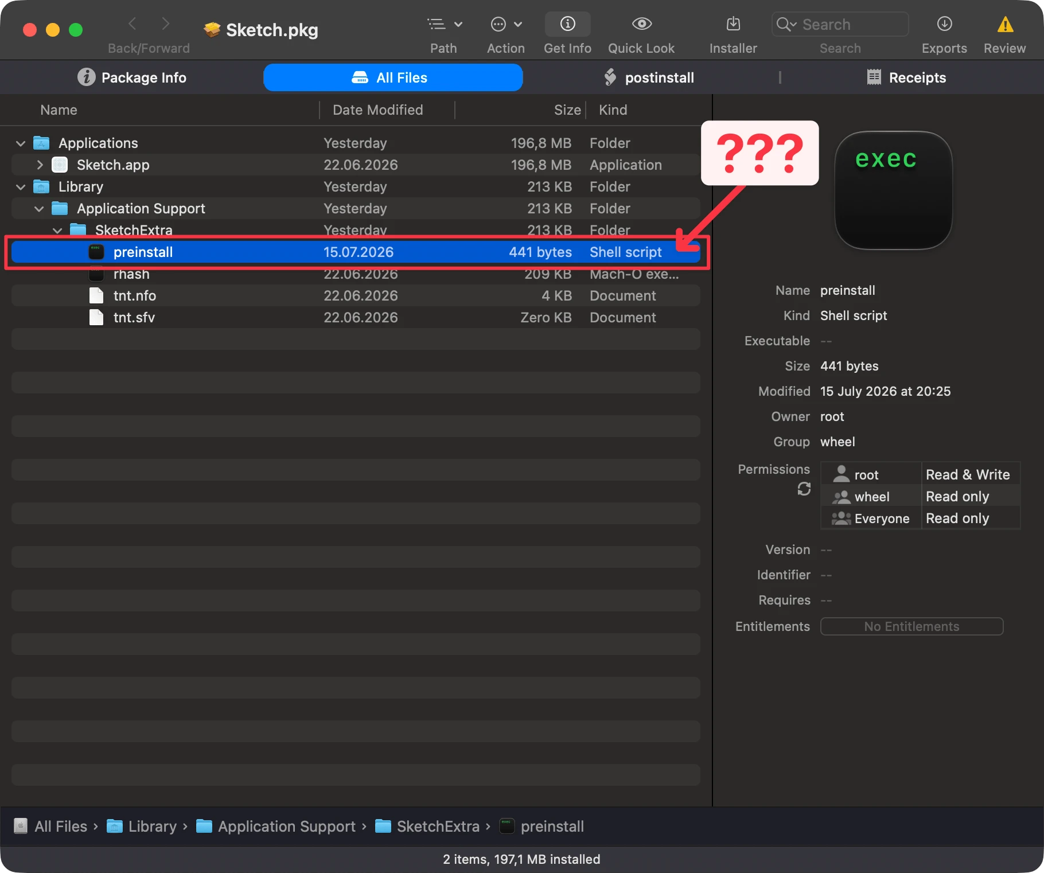Sort by the Name column header

59,110
